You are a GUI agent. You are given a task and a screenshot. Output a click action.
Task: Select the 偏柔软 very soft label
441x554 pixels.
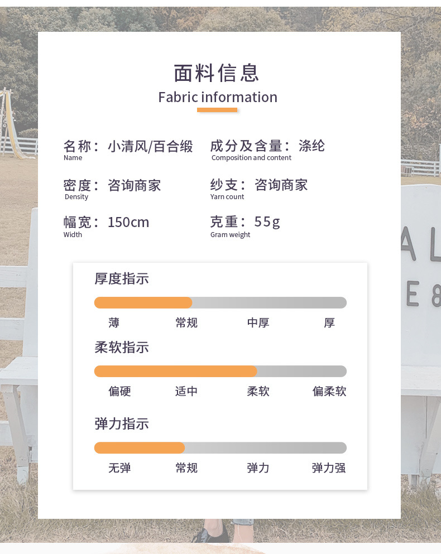[329, 392]
